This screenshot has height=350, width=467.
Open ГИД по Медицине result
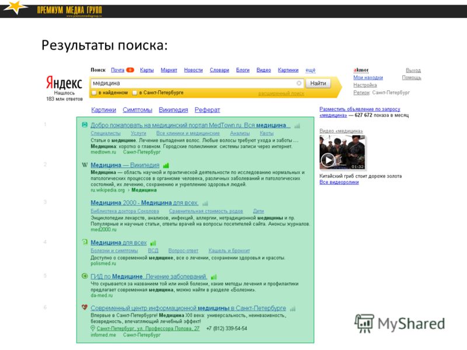tap(149, 276)
